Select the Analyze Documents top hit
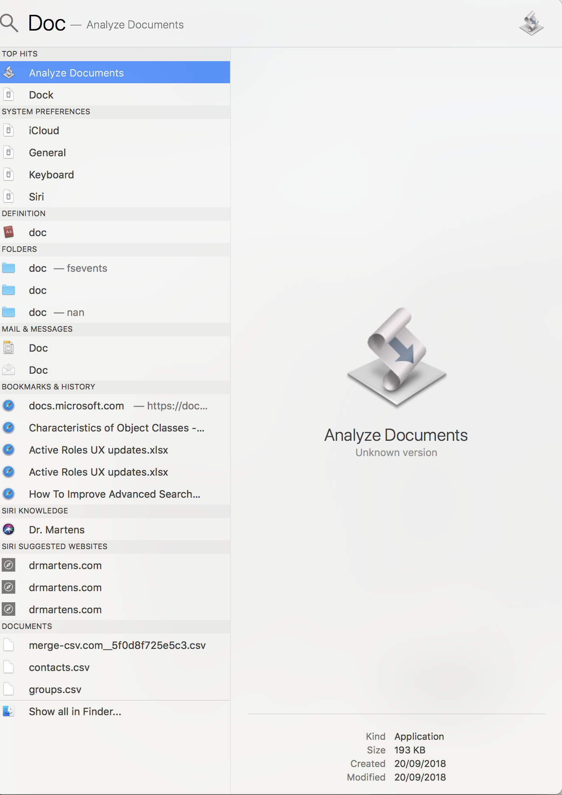 pyautogui.click(x=76, y=73)
